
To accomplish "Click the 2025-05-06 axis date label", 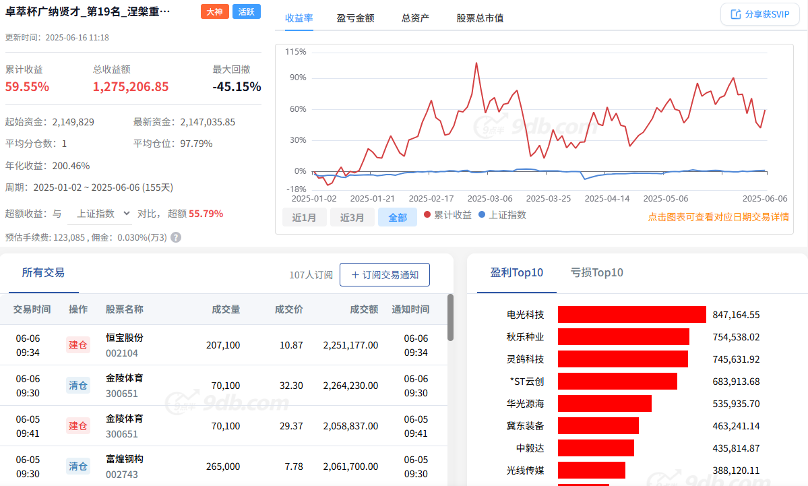I will click(x=665, y=198).
